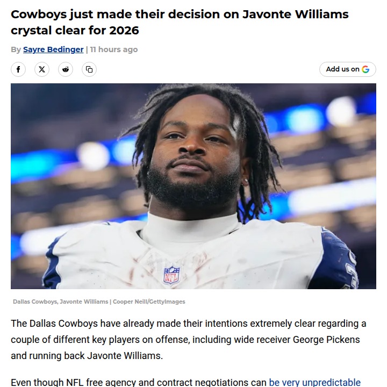Click the Google G logo
387x387 pixels.
[x=365, y=69]
